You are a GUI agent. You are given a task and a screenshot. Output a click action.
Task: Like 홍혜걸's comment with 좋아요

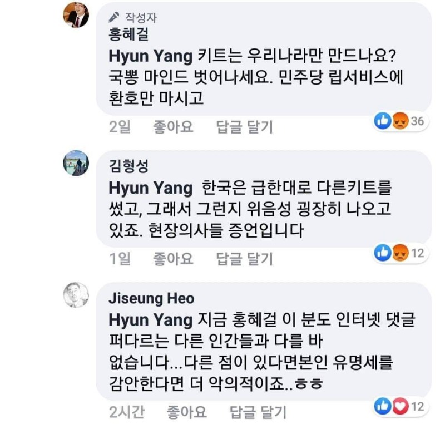tap(172, 127)
